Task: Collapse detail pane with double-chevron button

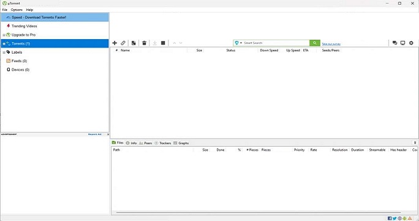Action: 415,143
